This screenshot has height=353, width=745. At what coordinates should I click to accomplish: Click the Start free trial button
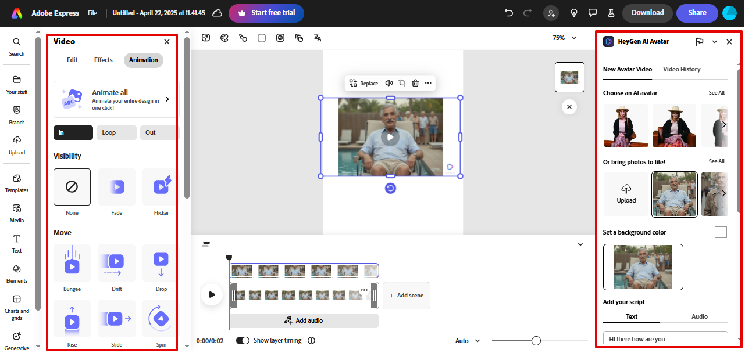pyautogui.click(x=266, y=13)
